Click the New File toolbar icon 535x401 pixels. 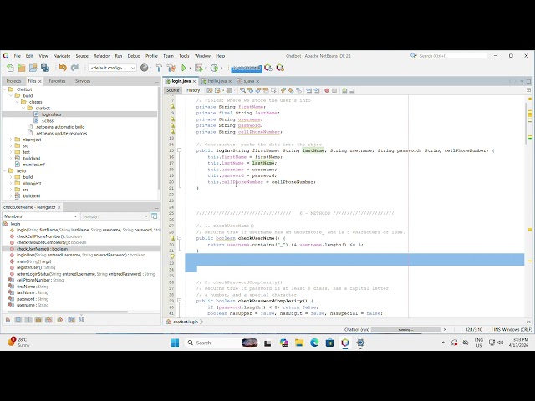(10, 68)
